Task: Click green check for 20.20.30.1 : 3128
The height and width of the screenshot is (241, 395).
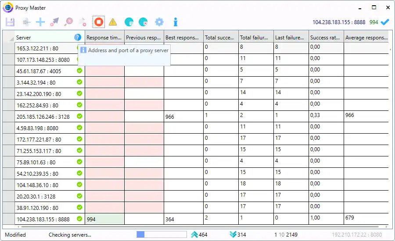Action: click(x=79, y=196)
